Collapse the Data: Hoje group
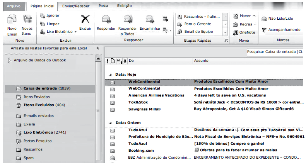Viewport: 306px width, 166px height. coord(111,74)
